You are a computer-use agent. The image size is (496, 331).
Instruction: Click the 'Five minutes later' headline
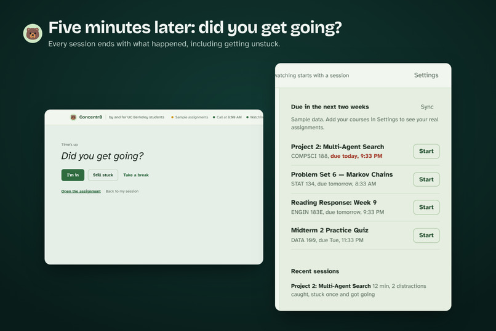[x=195, y=28]
